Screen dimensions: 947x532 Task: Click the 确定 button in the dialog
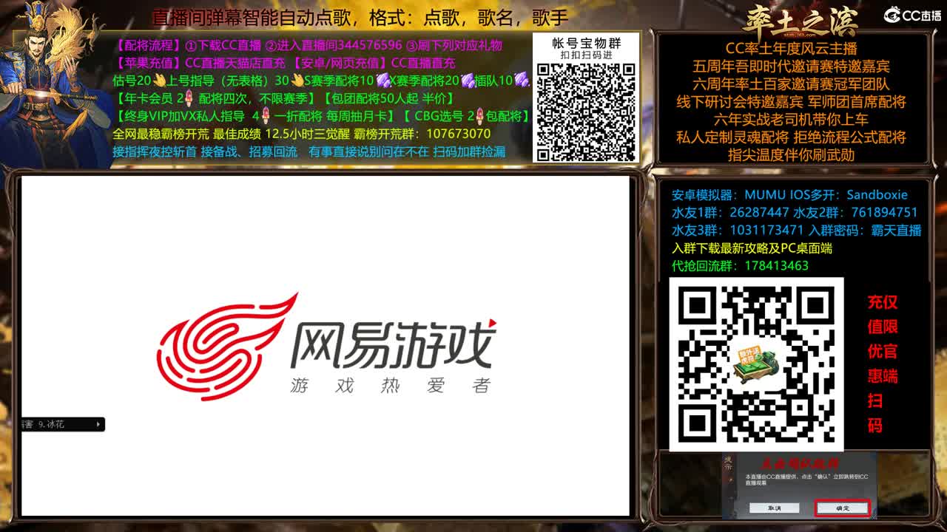(842, 508)
